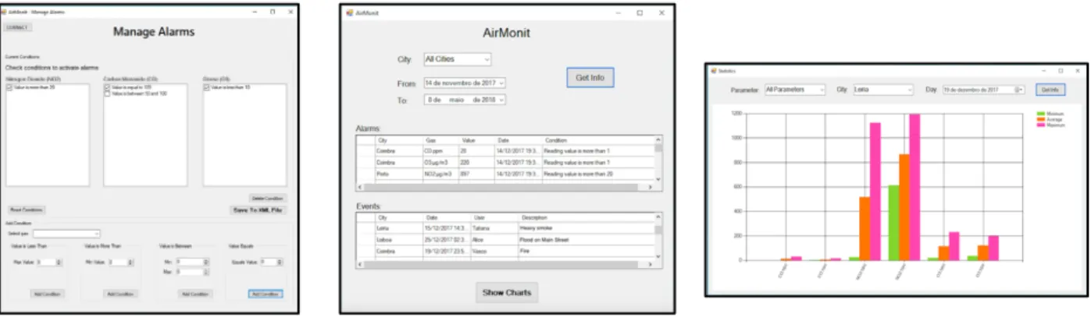Viewport: 1091px width, 317px height.
Task: Click the Description column header in Events table
Action: point(586,218)
